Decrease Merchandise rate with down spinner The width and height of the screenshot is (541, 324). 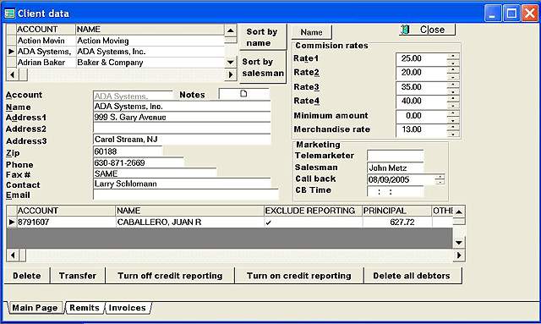click(x=453, y=134)
